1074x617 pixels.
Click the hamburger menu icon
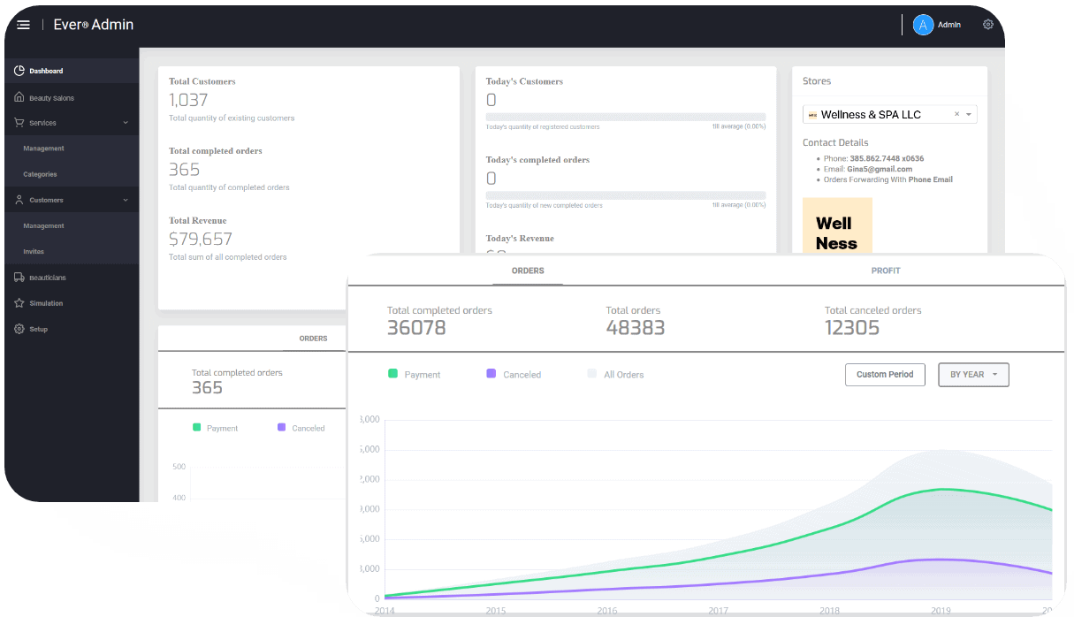(x=23, y=24)
